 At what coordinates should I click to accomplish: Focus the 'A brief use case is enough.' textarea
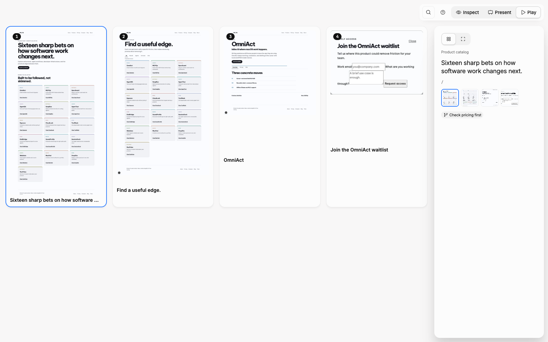pos(366,77)
